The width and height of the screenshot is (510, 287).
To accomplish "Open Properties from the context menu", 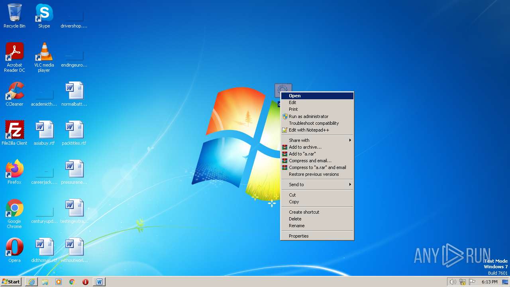I will [317, 236].
